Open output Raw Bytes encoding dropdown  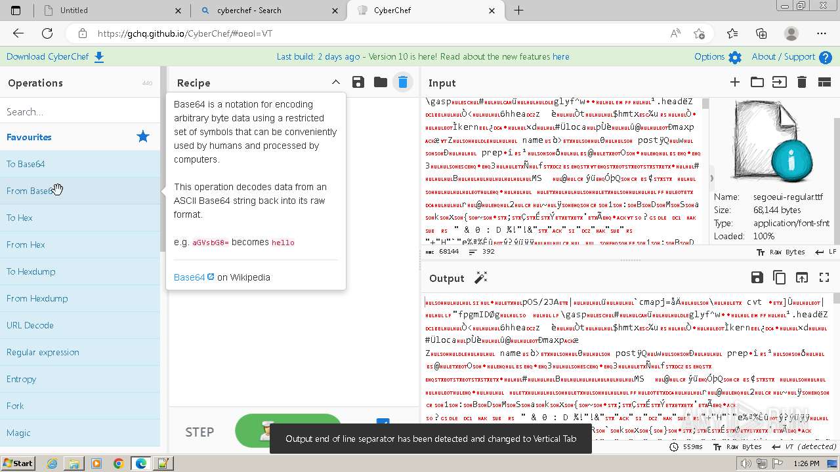click(737, 446)
